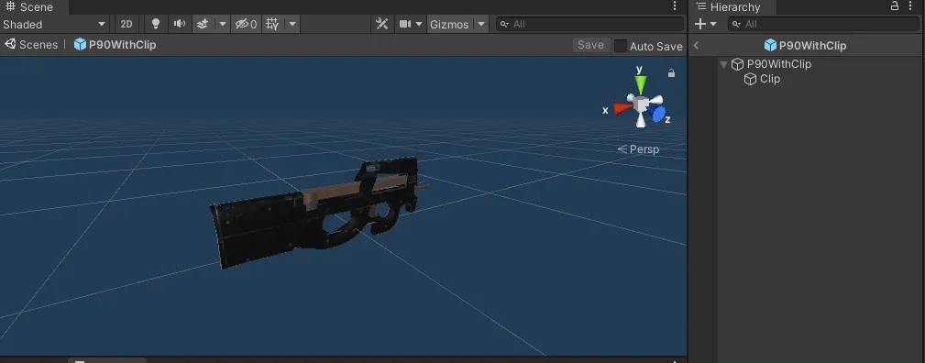Open the Shaded draw mode dropdown
925x363 pixels.
54,24
